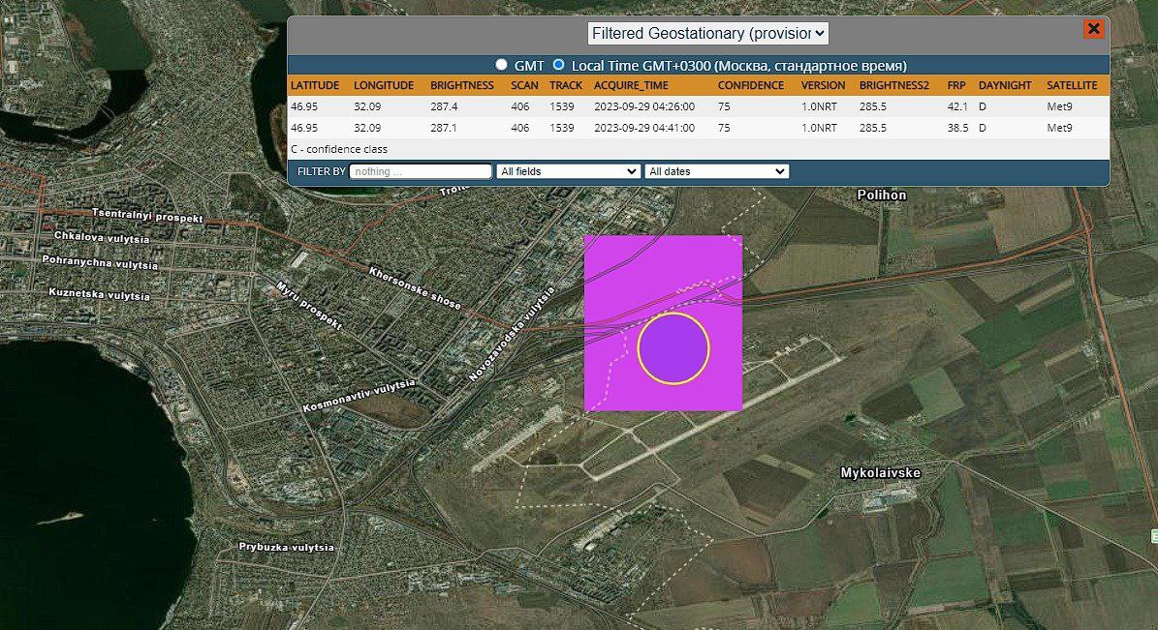The height and width of the screenshot is (630, 1158).
Task: Sort by the BRIGHTNESS column header
Action: (462, 85)
